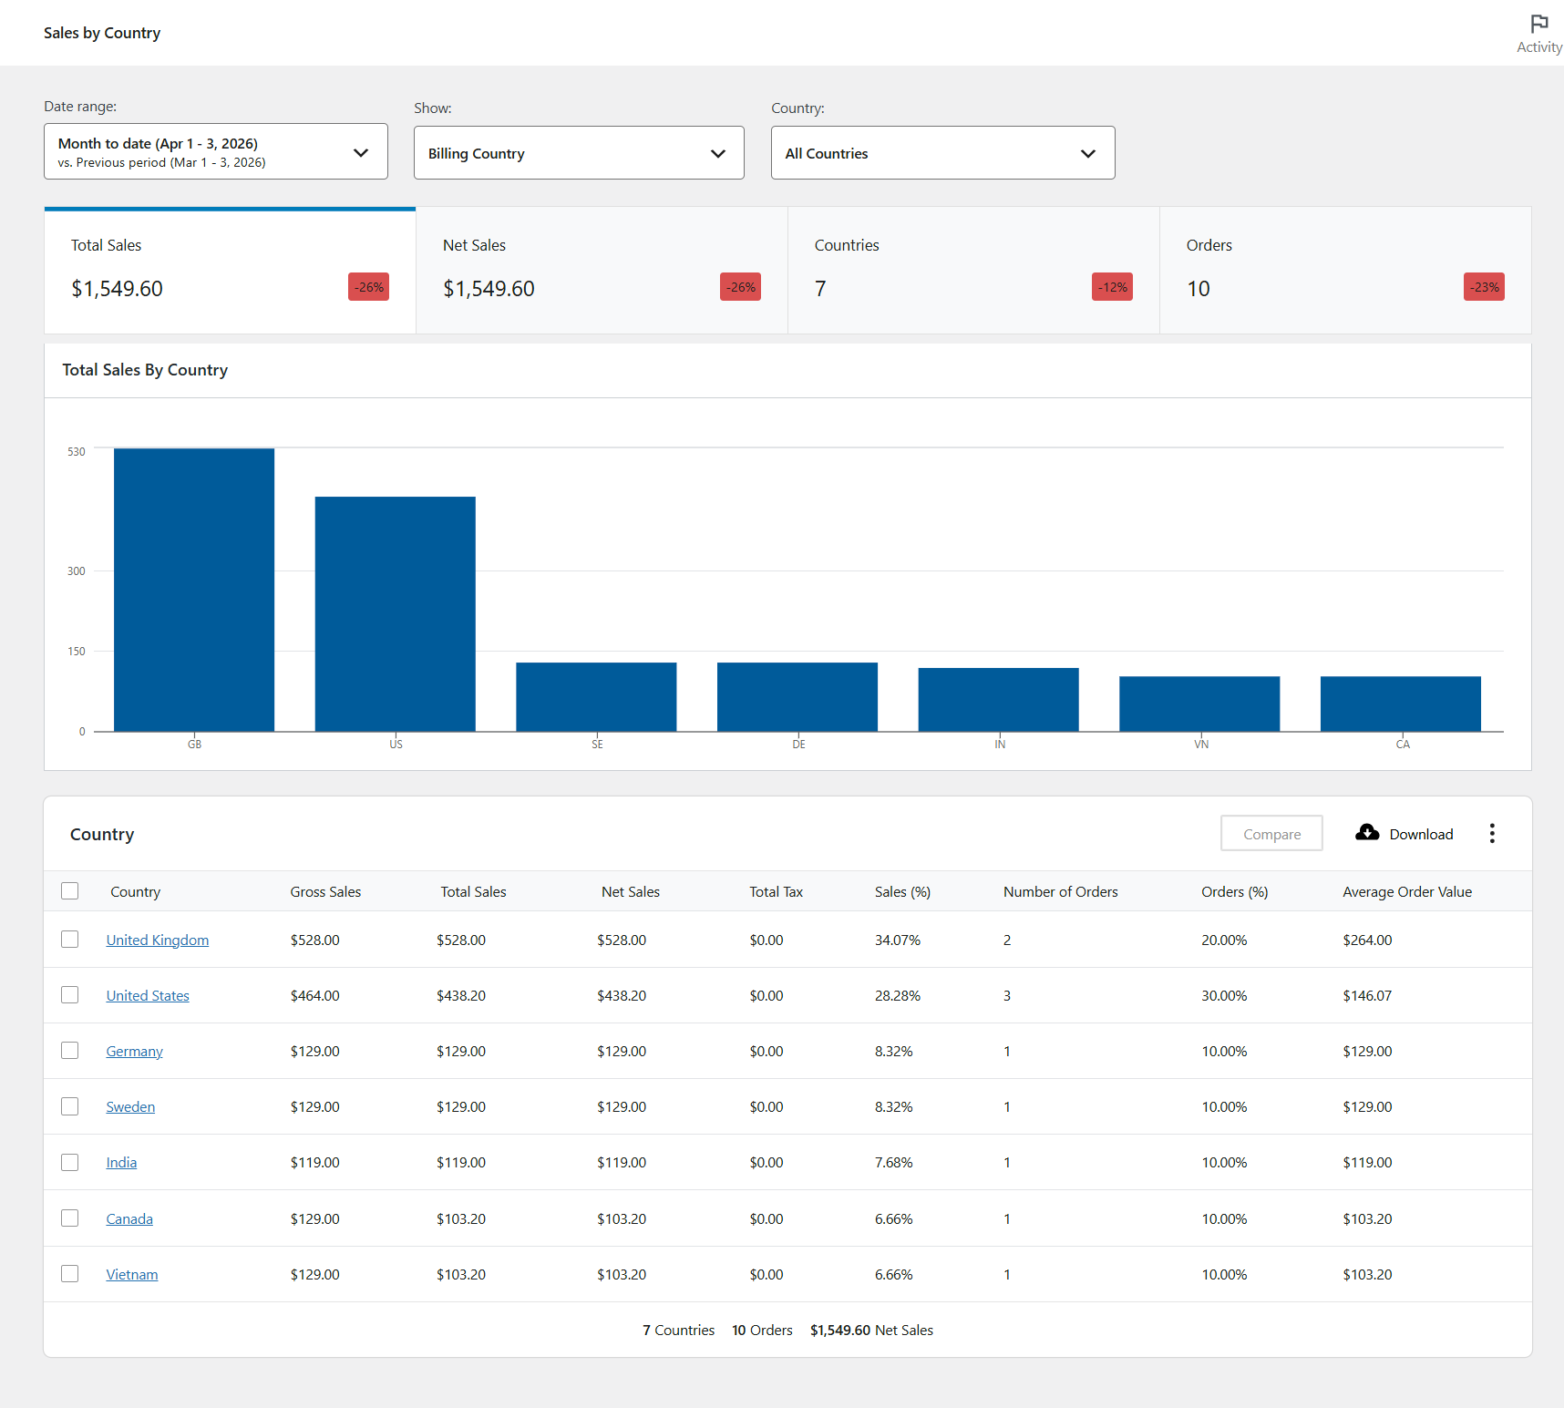Sort table by Gross Sales column header

pyautogui.click(x=325, y=892)
